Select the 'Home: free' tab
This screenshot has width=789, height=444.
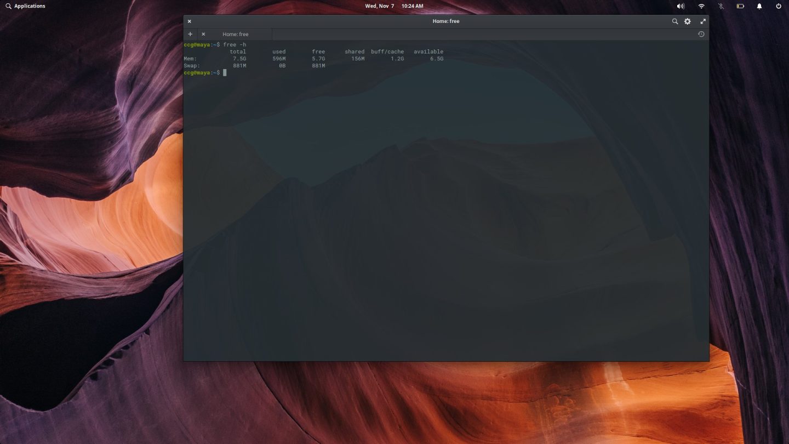[235, 33]
